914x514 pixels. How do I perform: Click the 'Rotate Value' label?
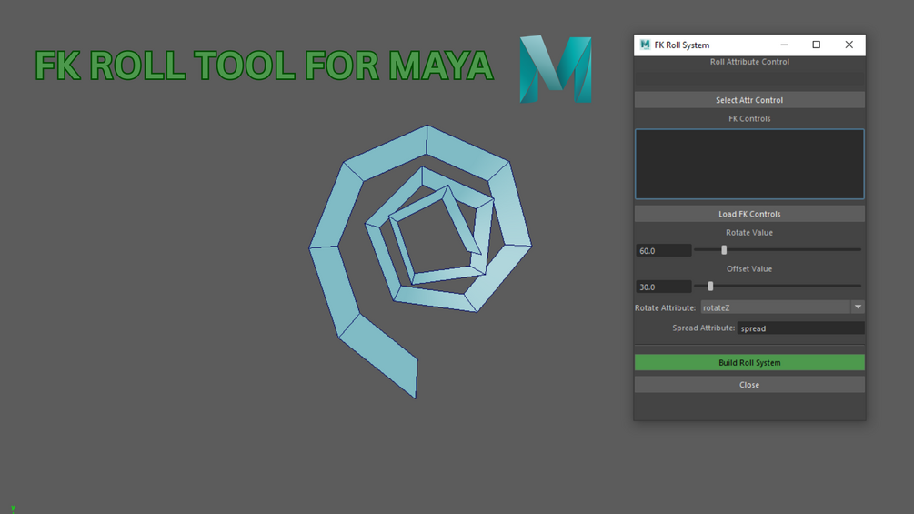coord(749,233)
